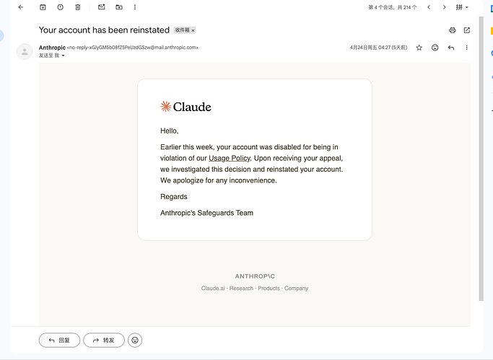The image size is (493, 360).
Task: Expand the recipient details dropdown
Action: [63, 56]
